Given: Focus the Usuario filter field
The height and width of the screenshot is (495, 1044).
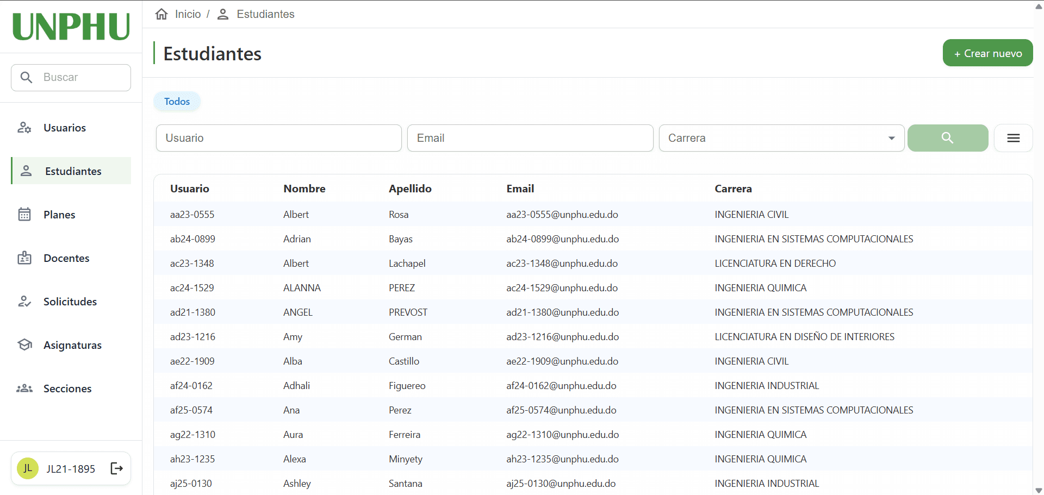Looking at the screenshot, I should coord(279,138).
